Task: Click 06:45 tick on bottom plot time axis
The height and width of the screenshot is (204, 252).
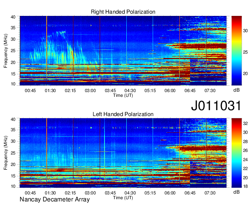Action: pyautogui.click(x=190, y=193)
